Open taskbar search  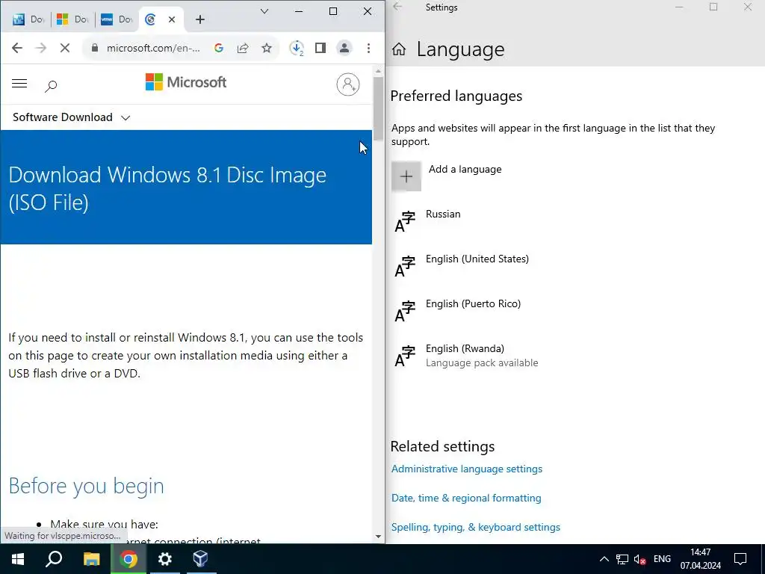pos(54,559)
